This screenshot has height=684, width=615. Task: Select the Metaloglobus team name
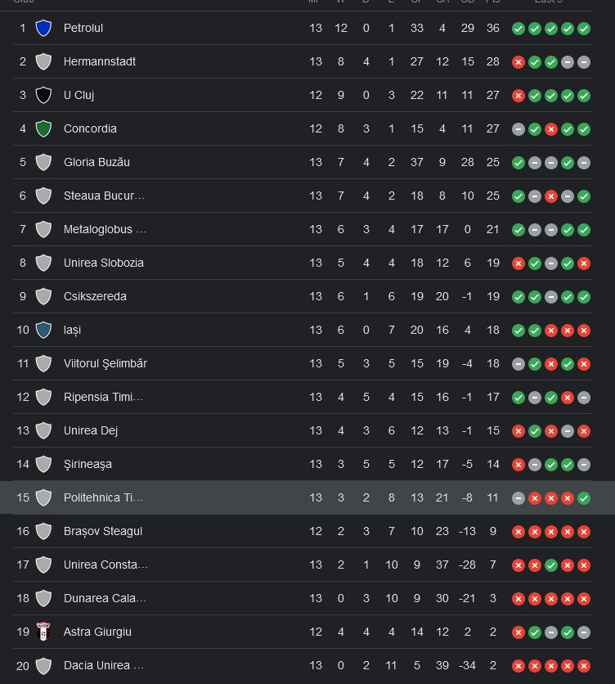(x=104, y=229)
